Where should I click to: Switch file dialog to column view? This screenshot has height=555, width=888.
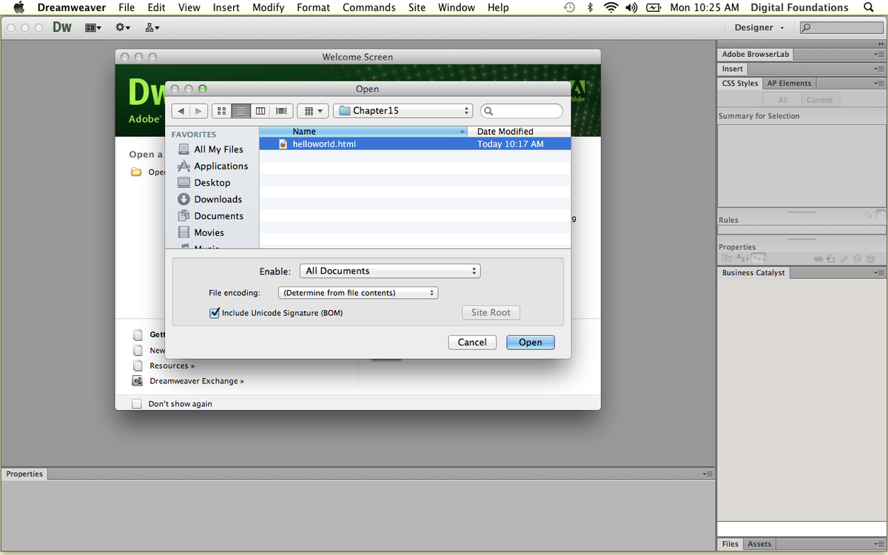[x=260, y=111]
